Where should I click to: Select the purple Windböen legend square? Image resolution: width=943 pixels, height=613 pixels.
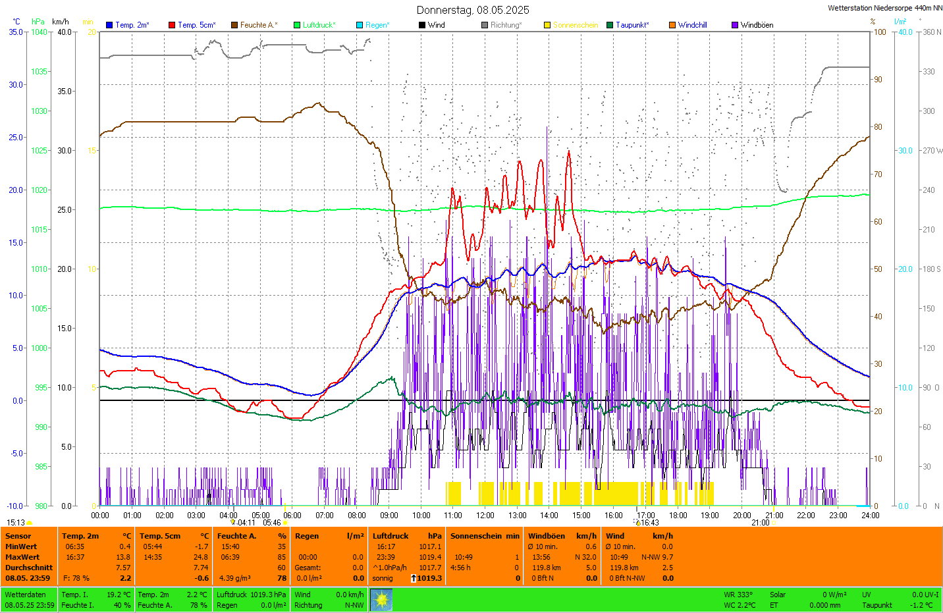click(735, 25)
